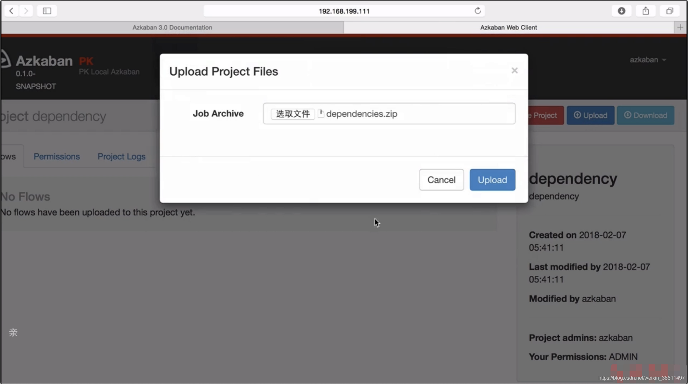
Task: Add a new tab with plus icon
Action: [x=680, y=27]
